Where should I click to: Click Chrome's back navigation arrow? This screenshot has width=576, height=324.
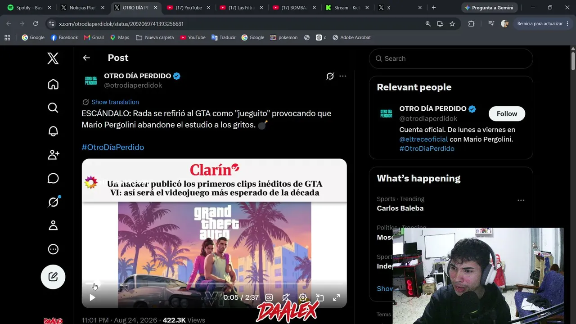coord(9,23)
